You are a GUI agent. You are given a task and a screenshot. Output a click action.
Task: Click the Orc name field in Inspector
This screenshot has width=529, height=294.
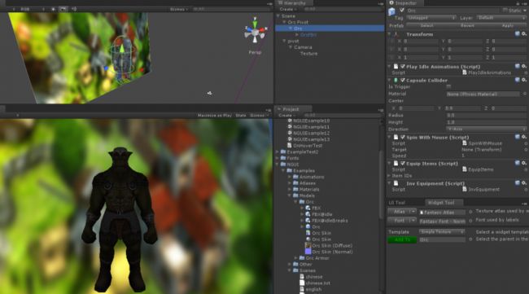[452, 11]
